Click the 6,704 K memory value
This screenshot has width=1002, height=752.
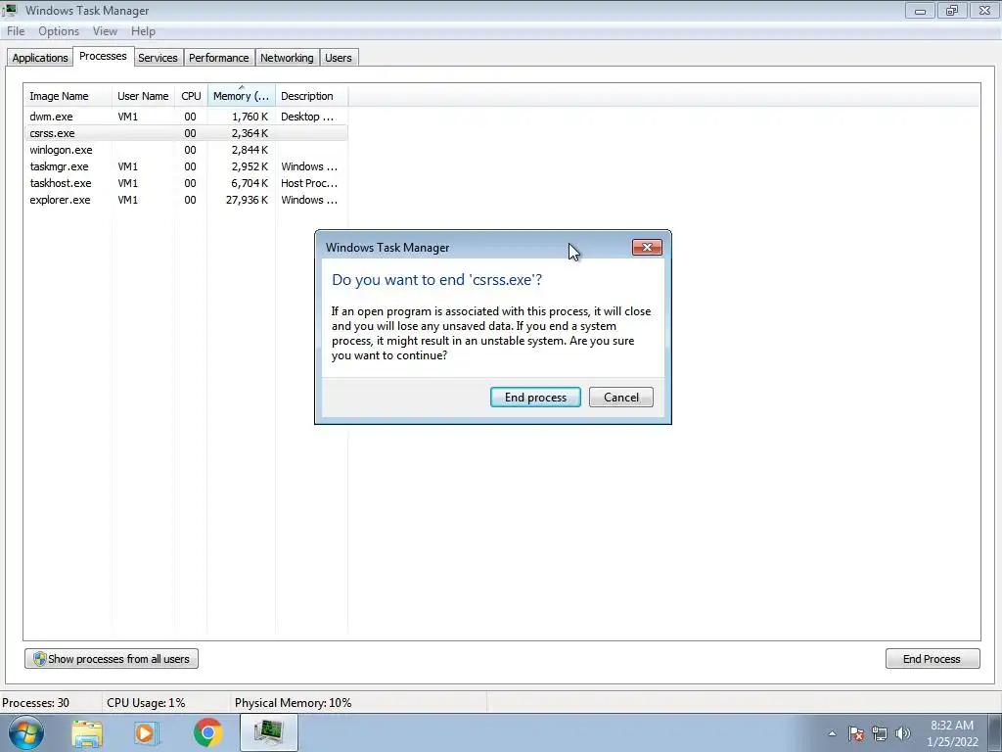[x=250, y=183]
